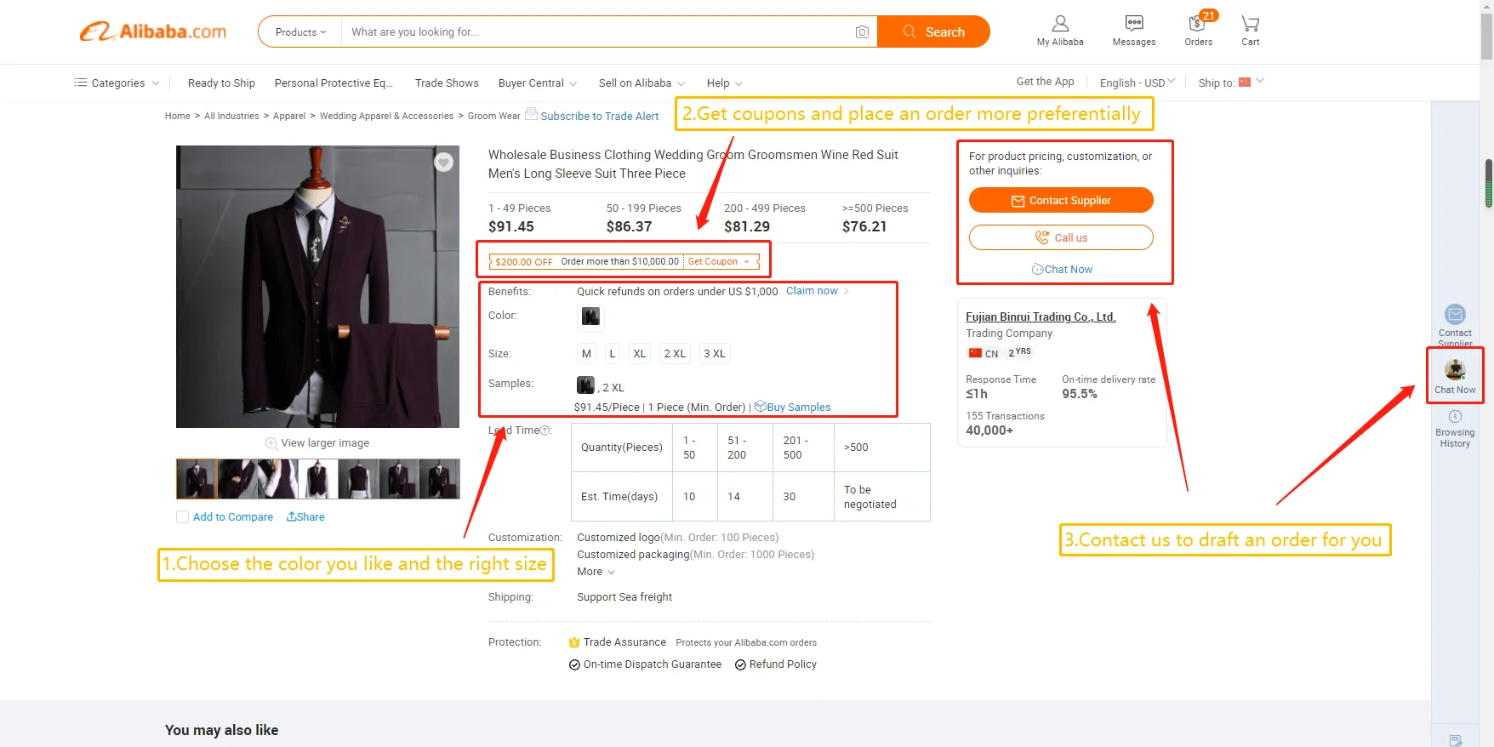The image size is (1494, 747).
Task: Click the feedback icon at sidebar bottom
Action: click(x=1455, y=740)
